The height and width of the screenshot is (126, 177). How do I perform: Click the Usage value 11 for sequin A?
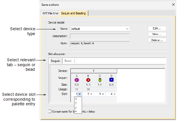(77, 89)
